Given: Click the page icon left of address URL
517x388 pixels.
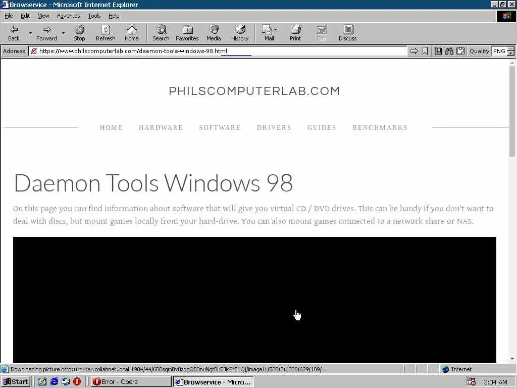Looking at the screenshot, I should [33, 51].
